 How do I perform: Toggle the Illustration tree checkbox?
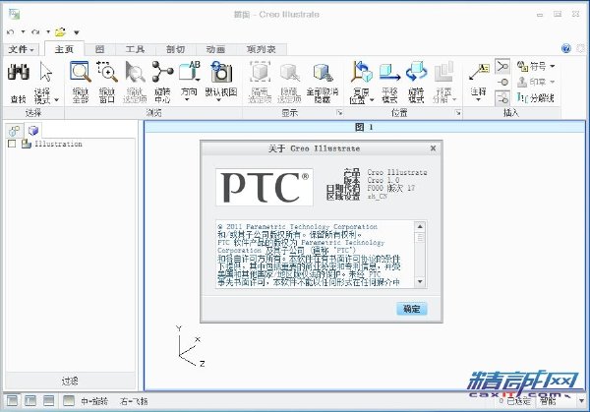tap(12, 144)
